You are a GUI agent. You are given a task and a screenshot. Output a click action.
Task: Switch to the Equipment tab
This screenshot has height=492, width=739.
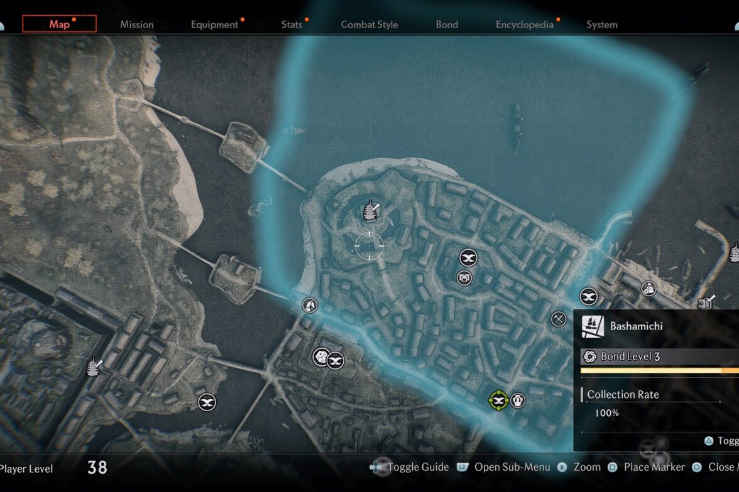pyautogui.click(x=214, y=24)
